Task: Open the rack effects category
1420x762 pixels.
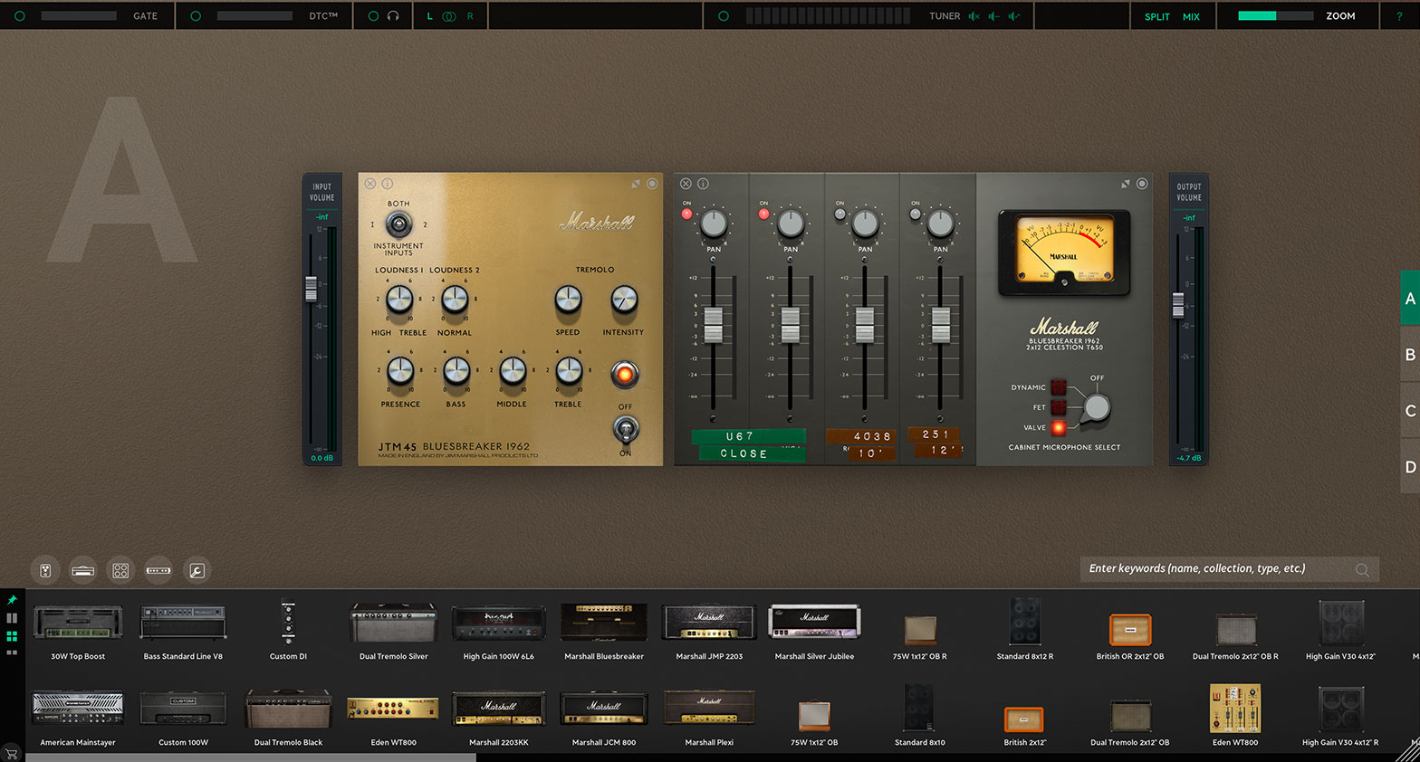Action: coord(158,570)
